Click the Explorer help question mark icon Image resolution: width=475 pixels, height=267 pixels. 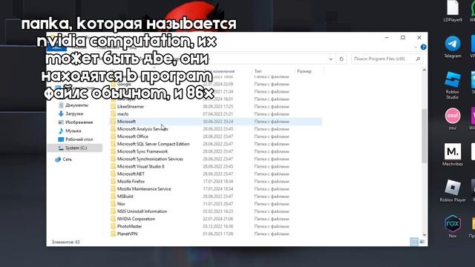(424, 47)
